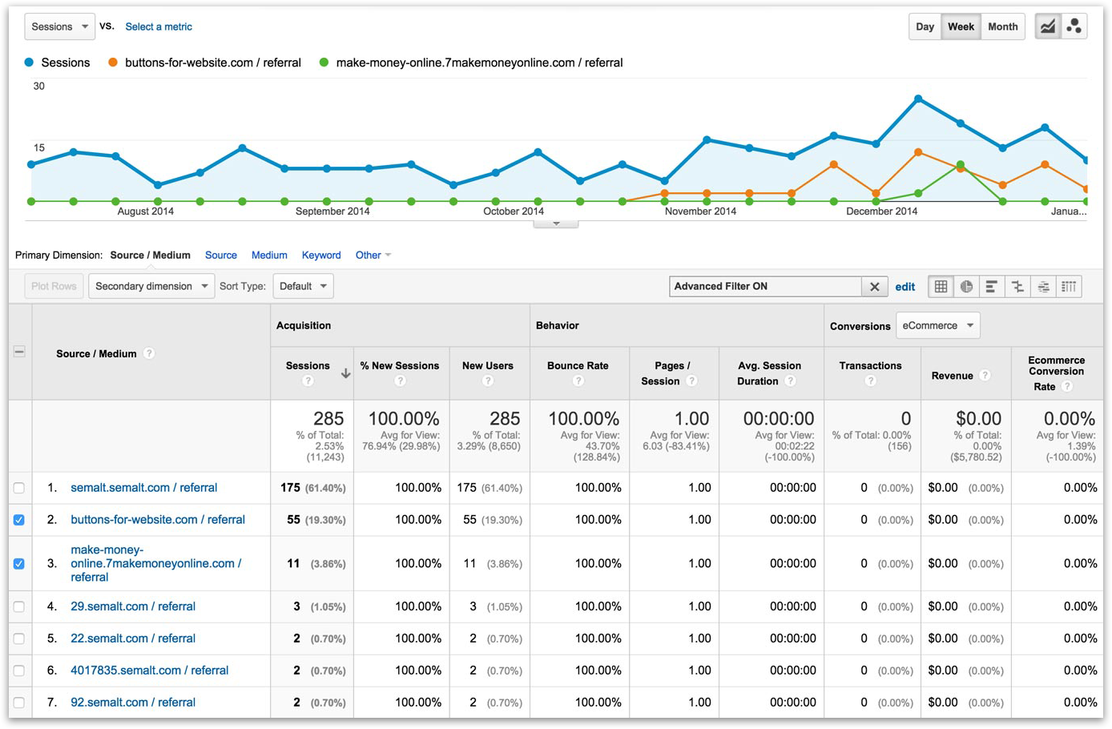Select the performance bar view icon
1112x729 pixels.
992,286
